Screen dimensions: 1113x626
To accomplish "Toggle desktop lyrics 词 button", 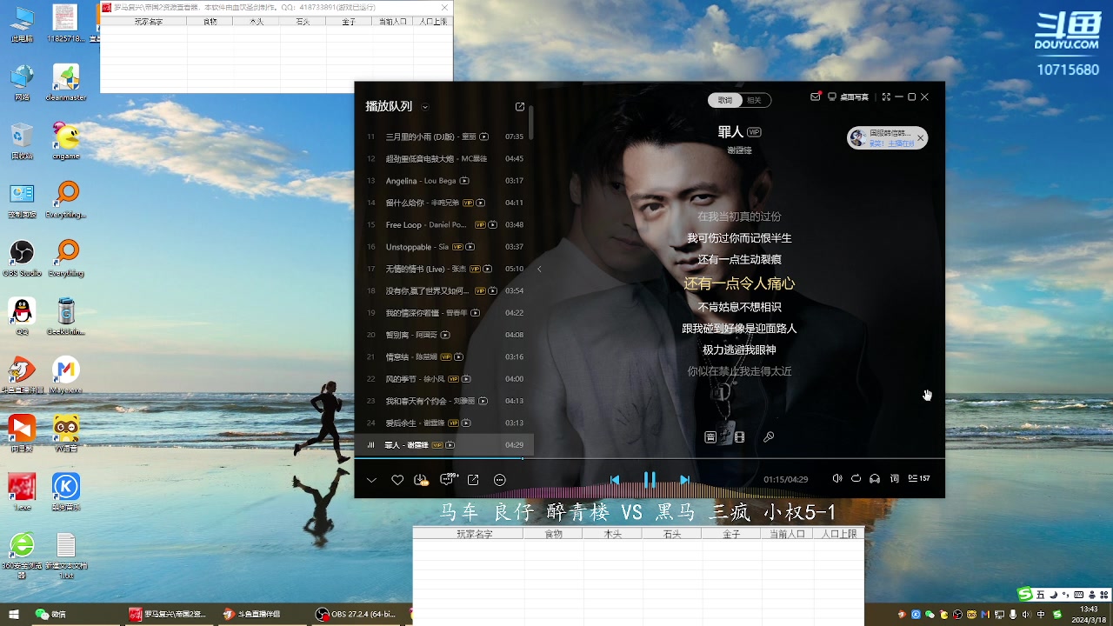I will [894, 479].
